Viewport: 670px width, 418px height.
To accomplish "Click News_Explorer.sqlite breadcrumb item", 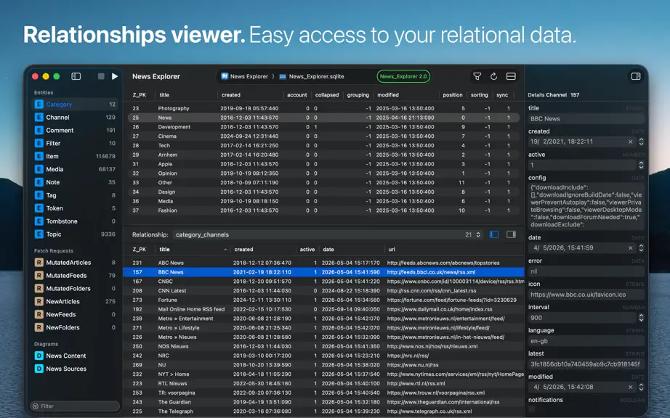I will pos(312,76).
